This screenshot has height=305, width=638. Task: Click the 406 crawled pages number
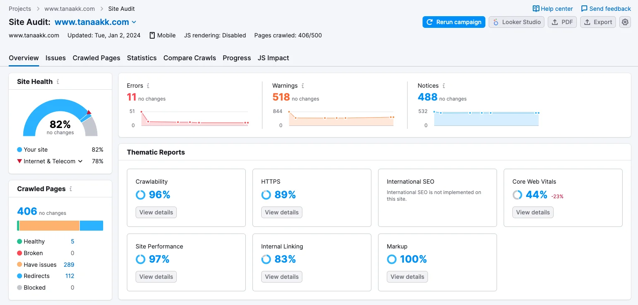coord(27,212)
